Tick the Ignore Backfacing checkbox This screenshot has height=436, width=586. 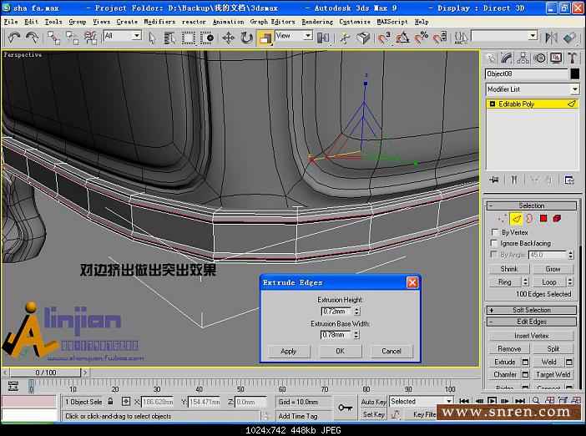495,243
